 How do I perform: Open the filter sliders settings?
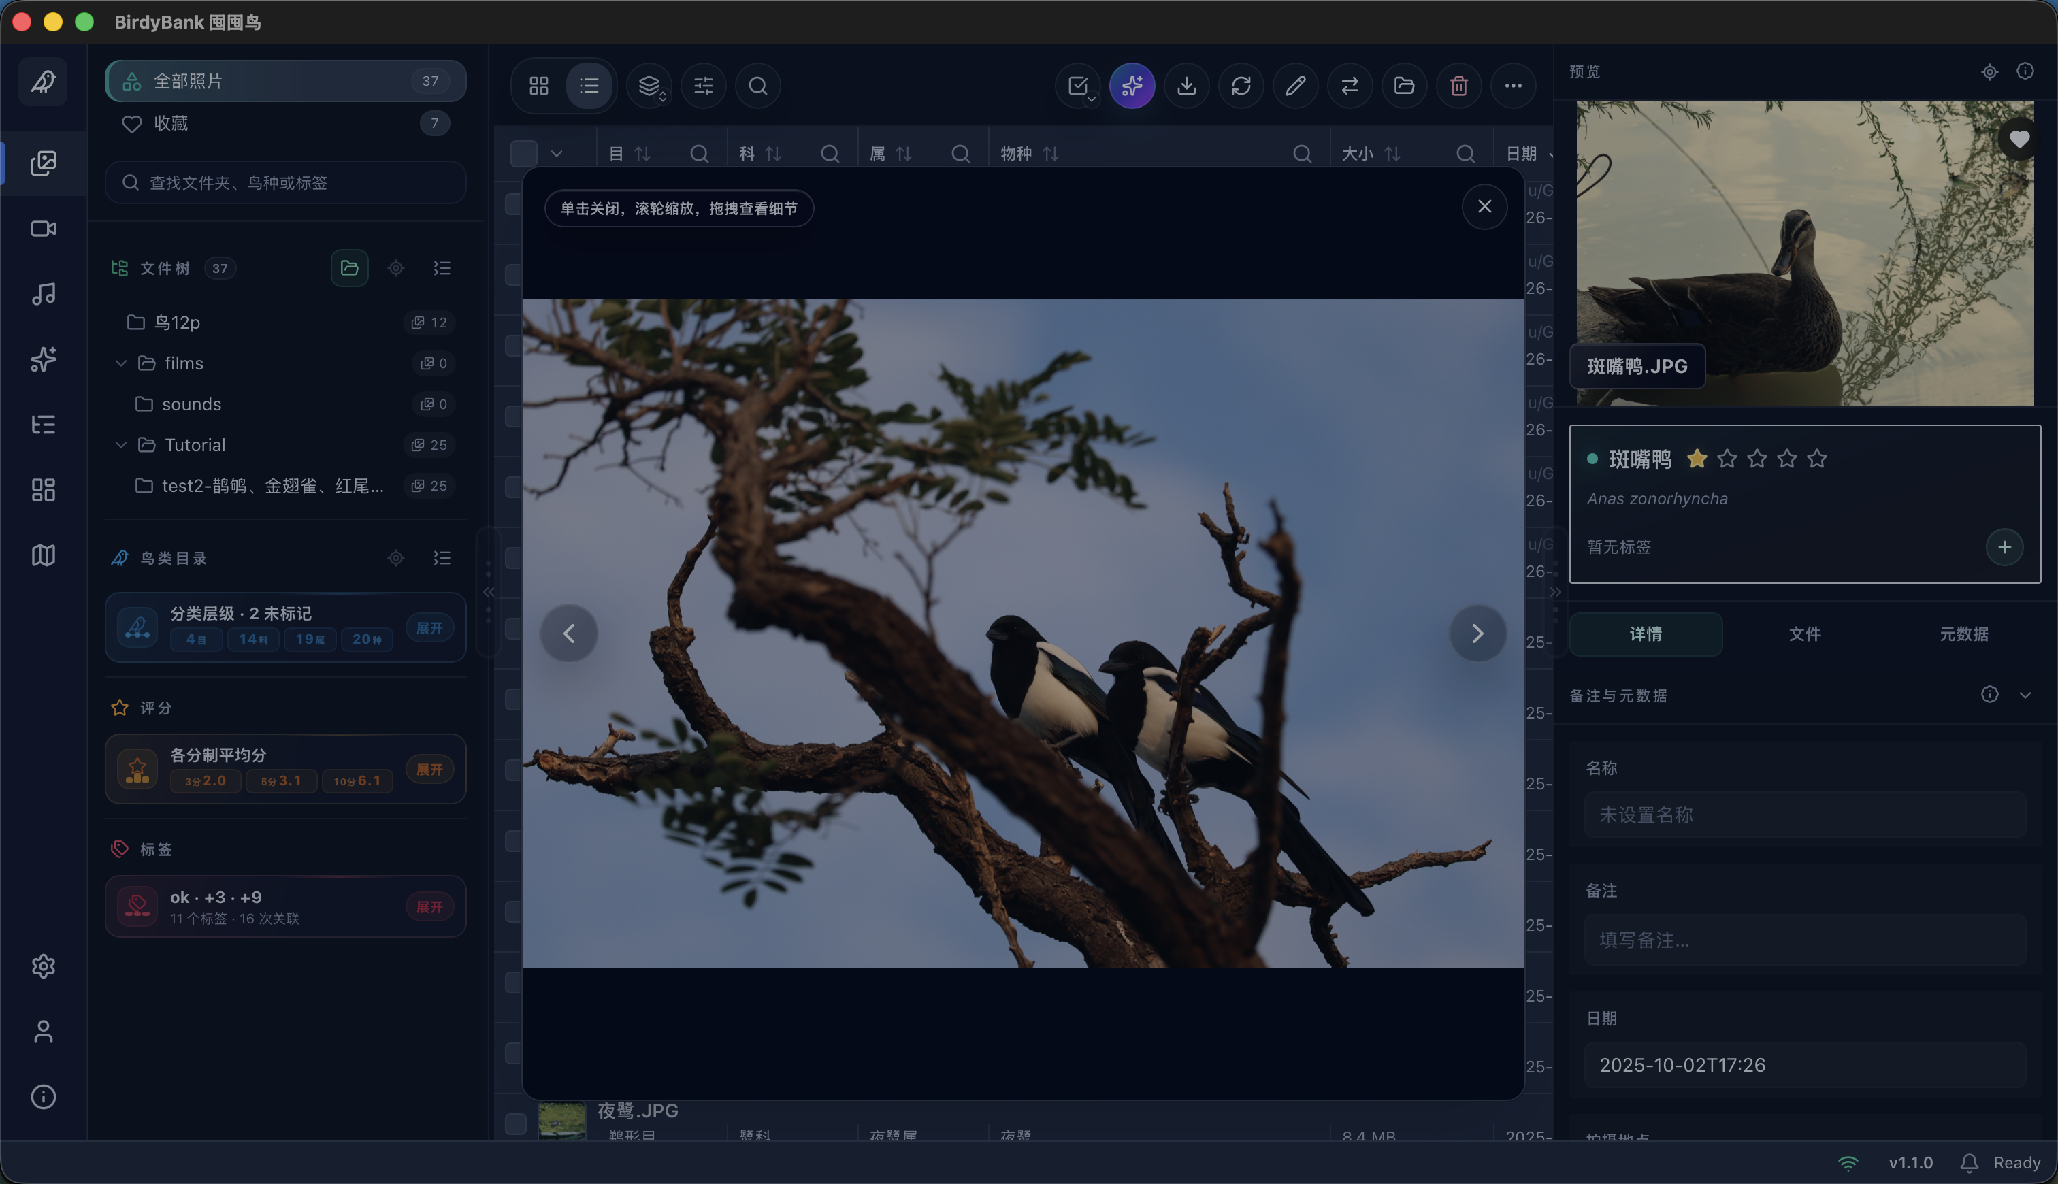point(703,85)
